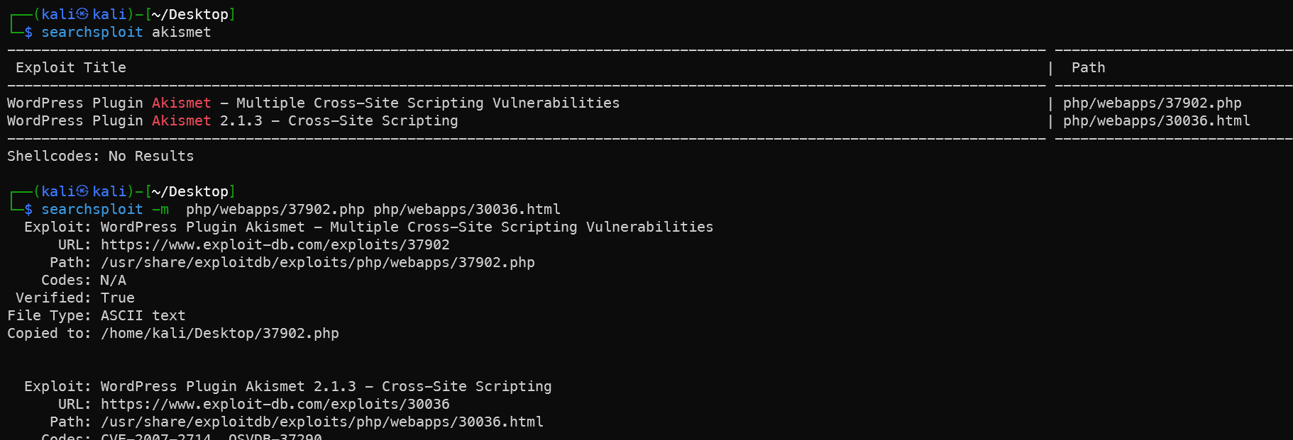Click the red Akismet text in first result
Image resolution: width=1293 pixels, height=440 pixels.
(x=182, y=103)
